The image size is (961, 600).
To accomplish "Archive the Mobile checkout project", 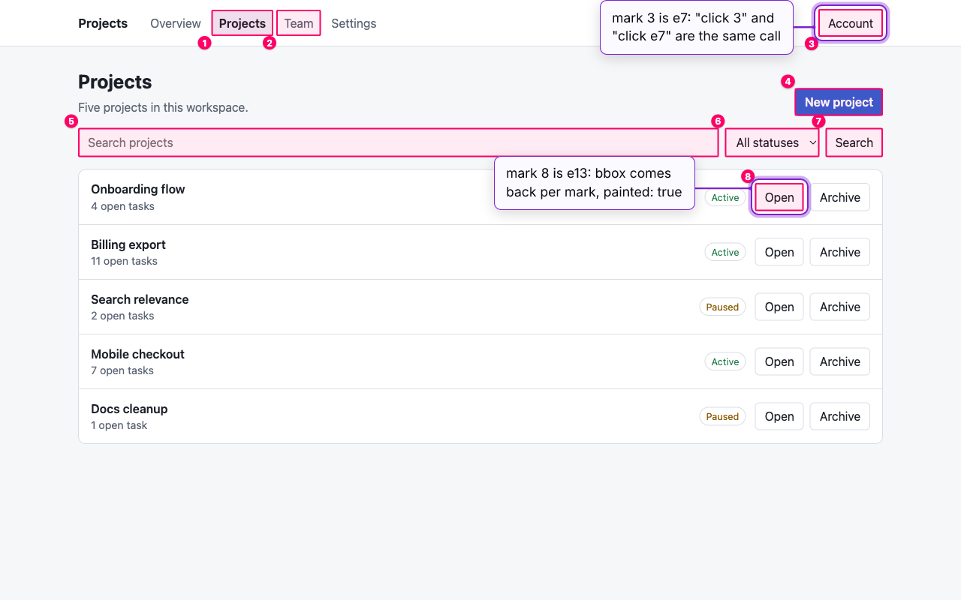I will click(840, 361).
